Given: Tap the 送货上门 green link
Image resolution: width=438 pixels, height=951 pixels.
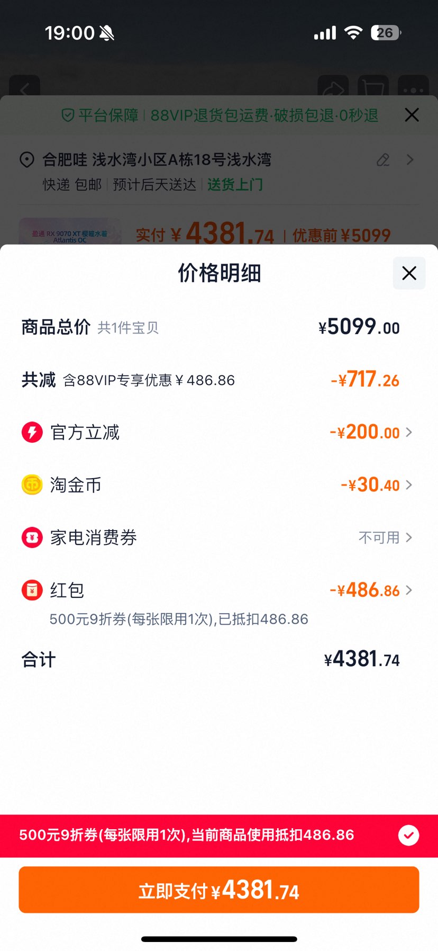Looking at the screenshot, I should pyautogui.click(x=235, y=185).
